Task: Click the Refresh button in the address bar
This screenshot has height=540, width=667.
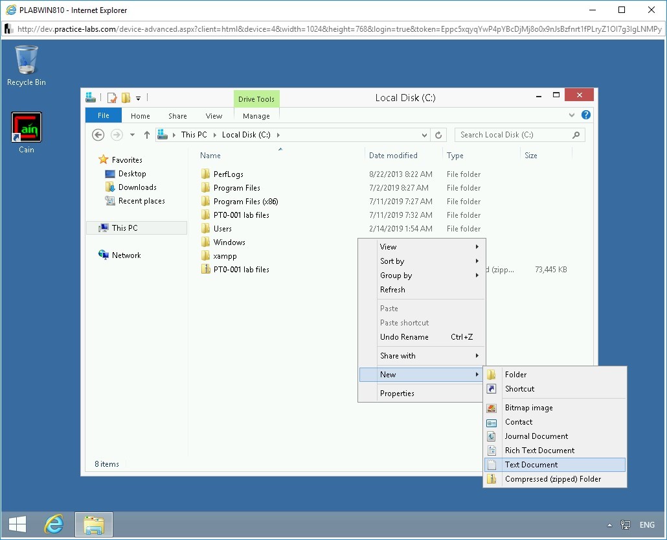Action: pos(438,135)
